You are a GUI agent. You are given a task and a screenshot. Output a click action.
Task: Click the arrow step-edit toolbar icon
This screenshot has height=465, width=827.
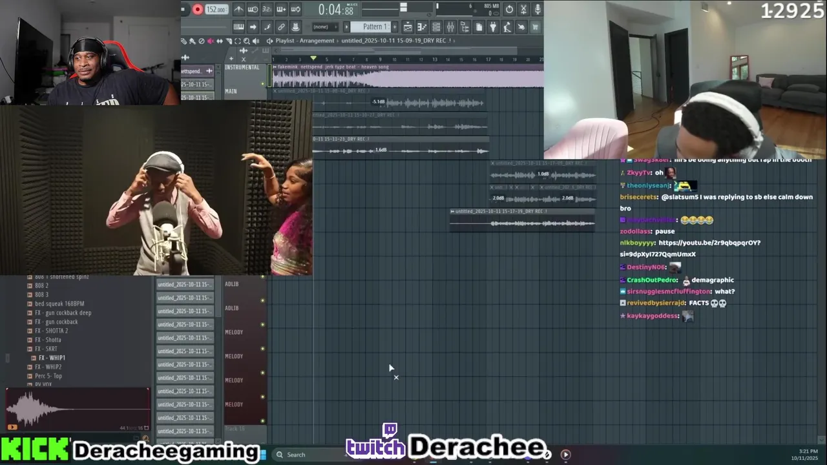[x=253, y=27]
